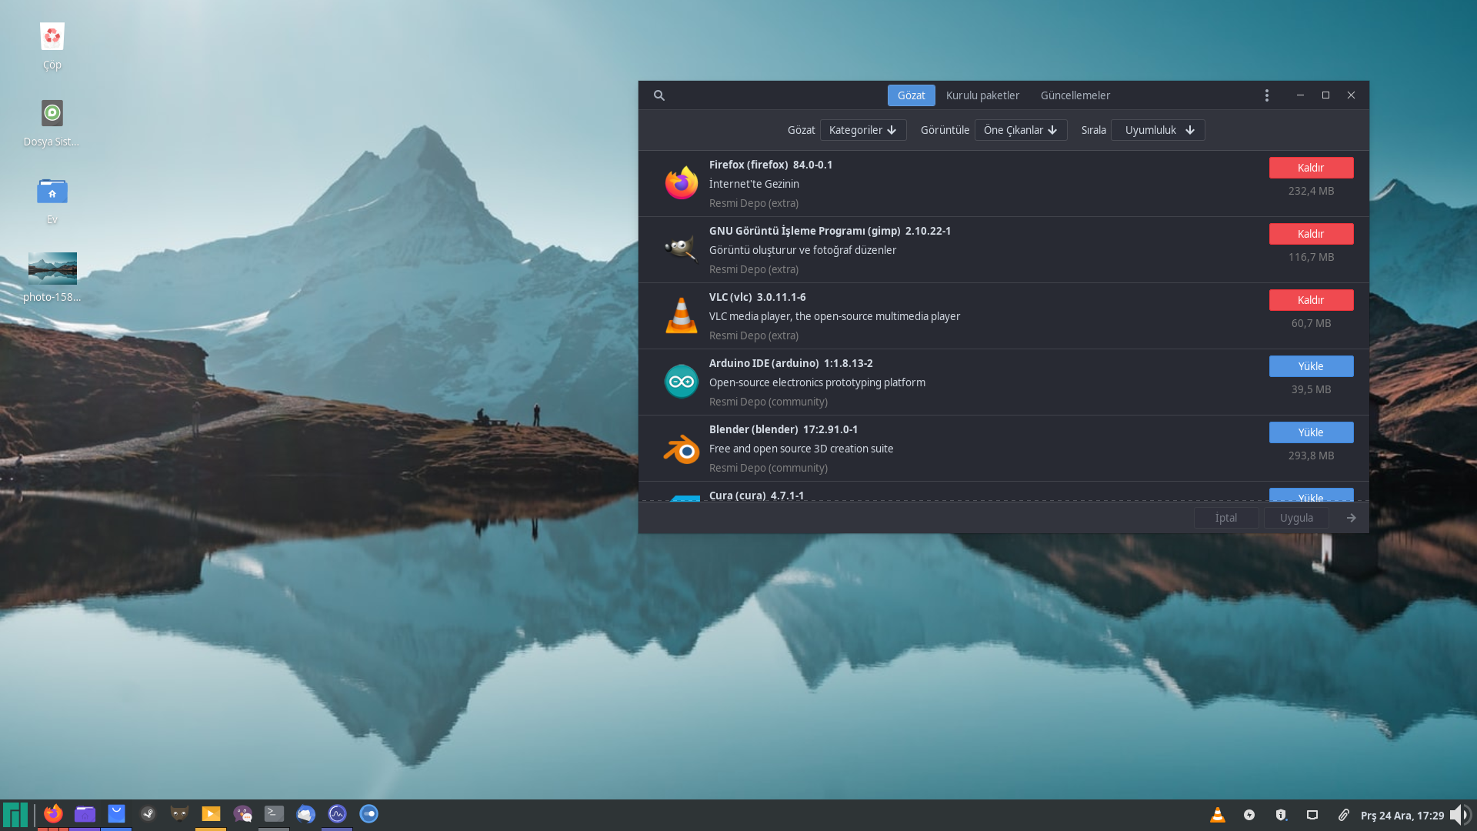Click the VLC tray icon

[1217, 815]
